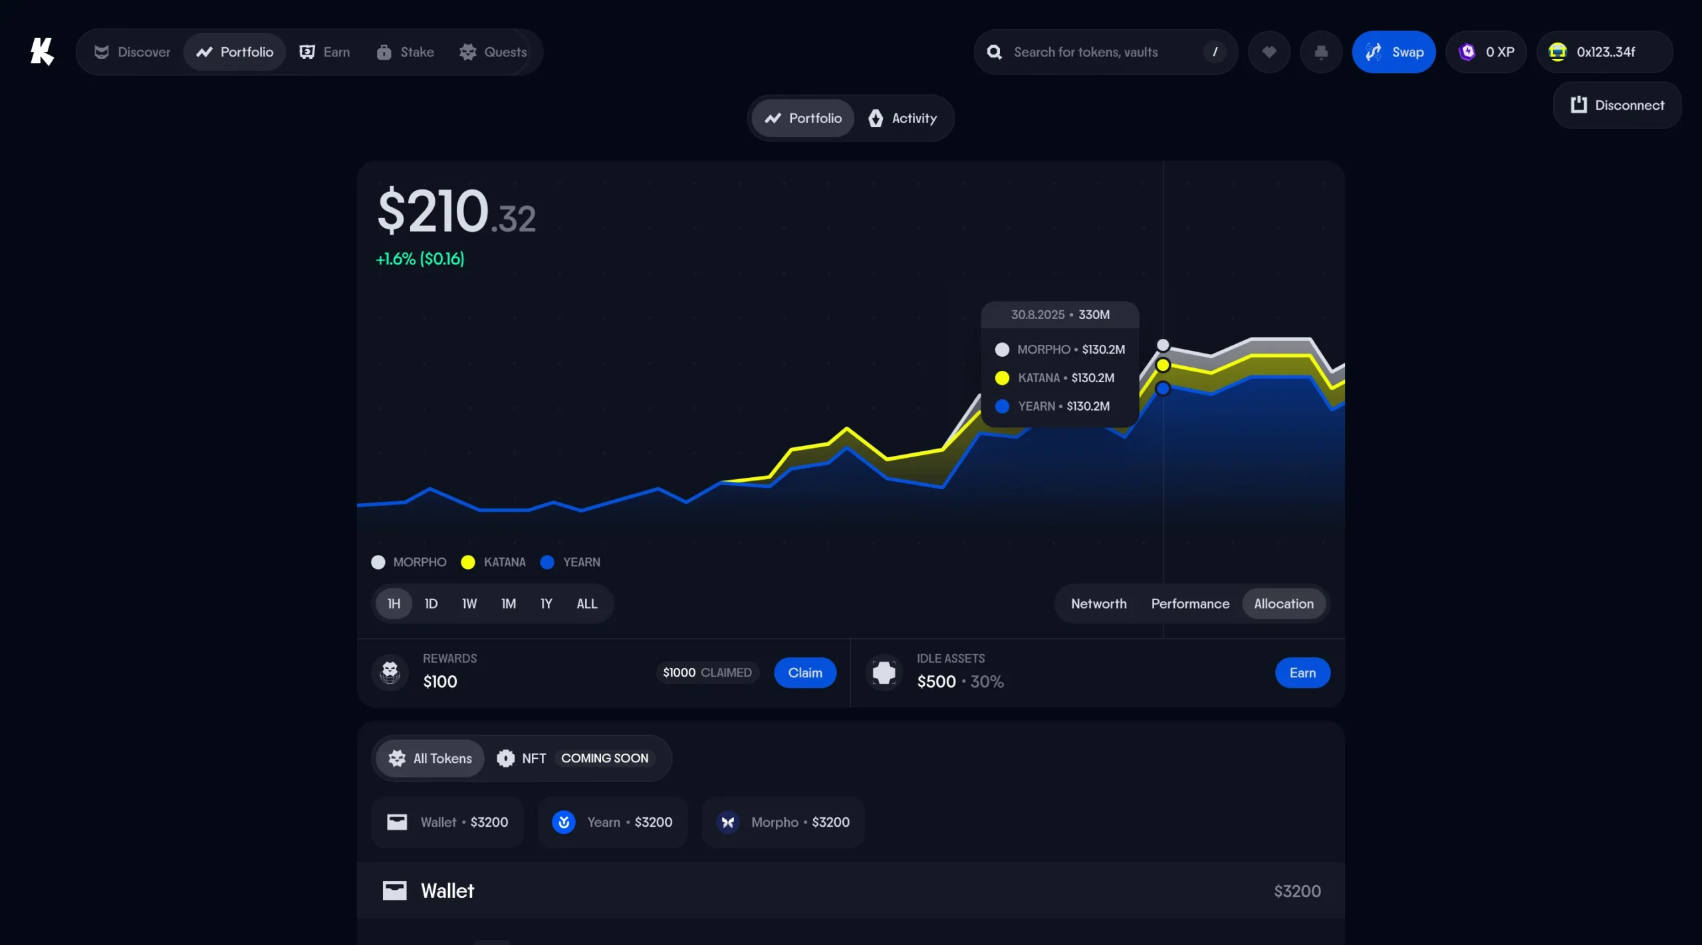This screenshot has width=1702, height=945.
Task: Switch chart to Performance view
Action: tap(1190, 603)
